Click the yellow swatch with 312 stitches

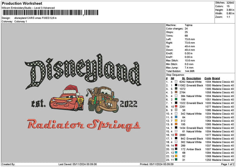click(176, 121)
